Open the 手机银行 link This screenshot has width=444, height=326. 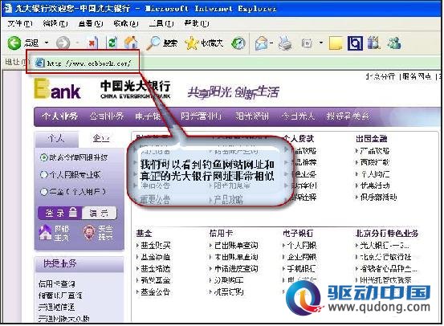[x=302, y=268]
